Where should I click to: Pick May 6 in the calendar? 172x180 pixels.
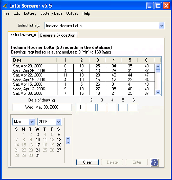click(59, 134)
